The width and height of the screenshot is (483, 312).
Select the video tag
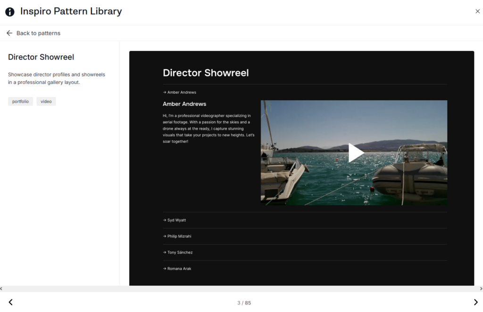[46, 101]
